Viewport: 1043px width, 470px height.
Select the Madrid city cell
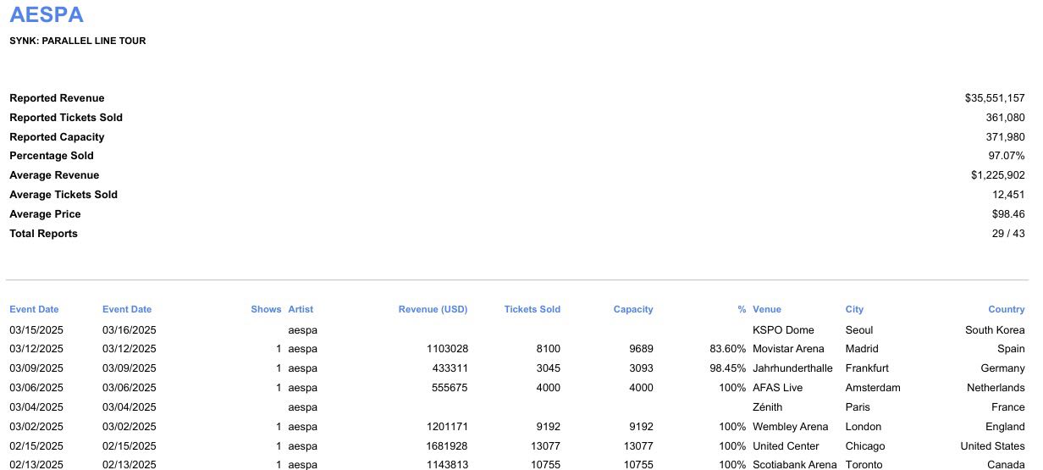[x=862, y=349]
